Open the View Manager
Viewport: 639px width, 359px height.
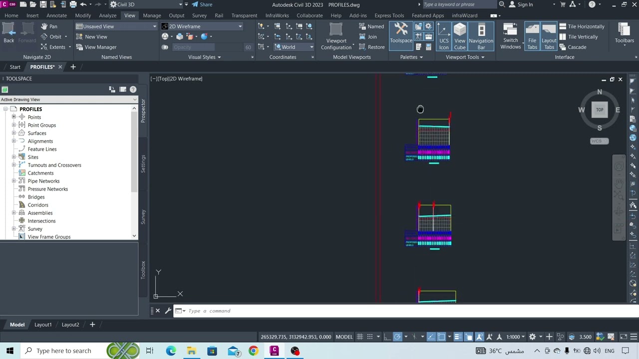96,47
